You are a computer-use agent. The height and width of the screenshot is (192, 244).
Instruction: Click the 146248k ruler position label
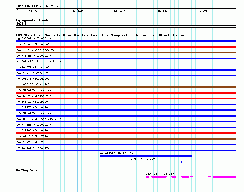point(119,11)
